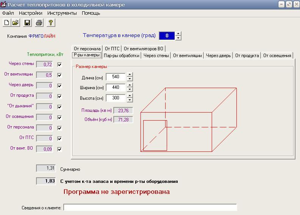Open the Инструменты menu
300x215 pixels.
(62, 13)
